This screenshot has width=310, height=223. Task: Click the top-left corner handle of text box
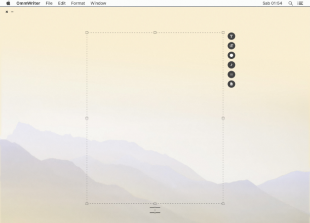coord(87,32)
